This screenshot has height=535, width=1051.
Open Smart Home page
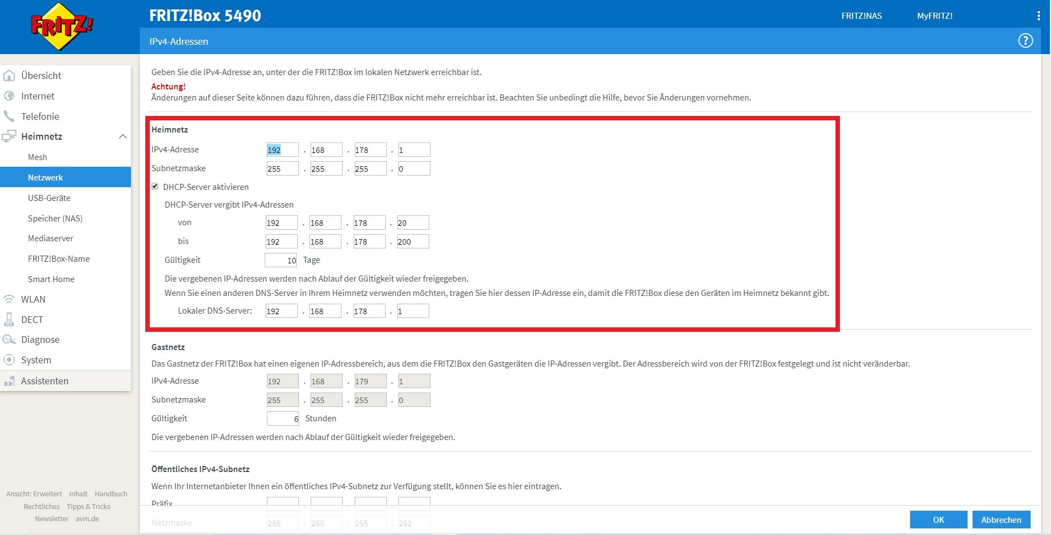pos(51,279)
